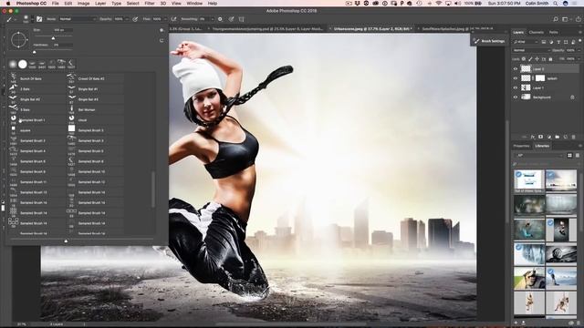The height and width of the screenshot is (328, 584).
Task: Select the splash layer mask thumbnail
Action: tap(540, 78)
